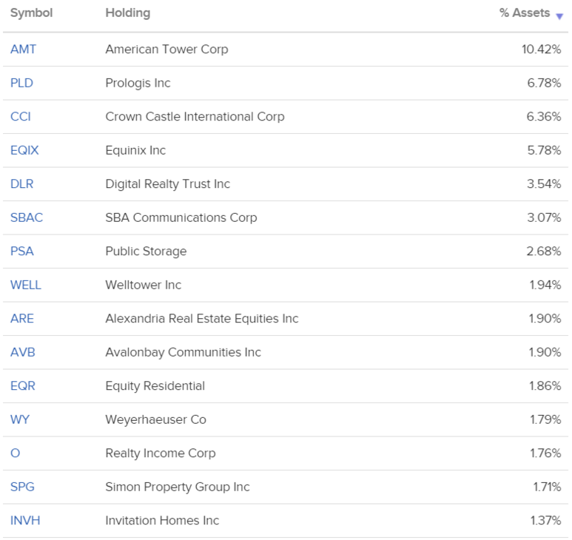Select Digital Realty Trust Inc holding name
The width and height of the screenshot is (572, 540).
point(168,184)
